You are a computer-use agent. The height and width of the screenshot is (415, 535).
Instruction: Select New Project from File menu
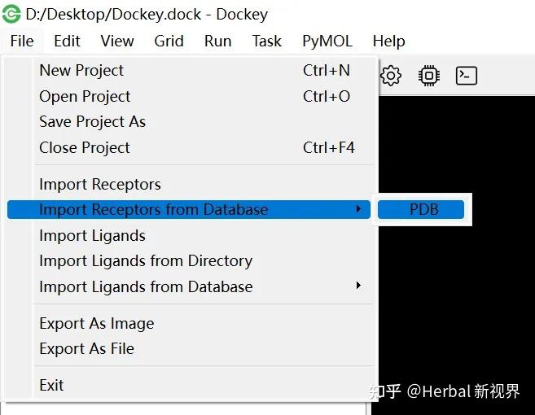(81, 71)
